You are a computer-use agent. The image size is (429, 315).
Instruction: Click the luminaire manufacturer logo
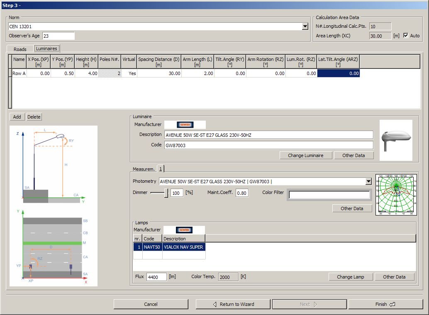tap(185, 125)
